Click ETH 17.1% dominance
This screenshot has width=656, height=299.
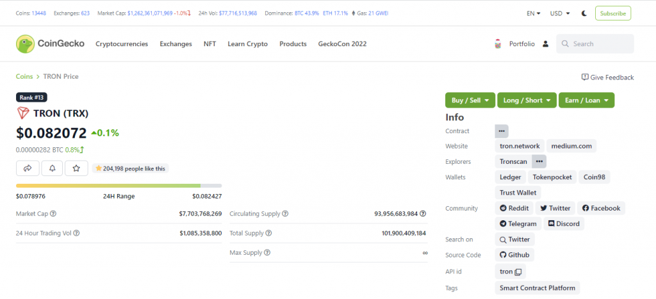tap(336, 13)
